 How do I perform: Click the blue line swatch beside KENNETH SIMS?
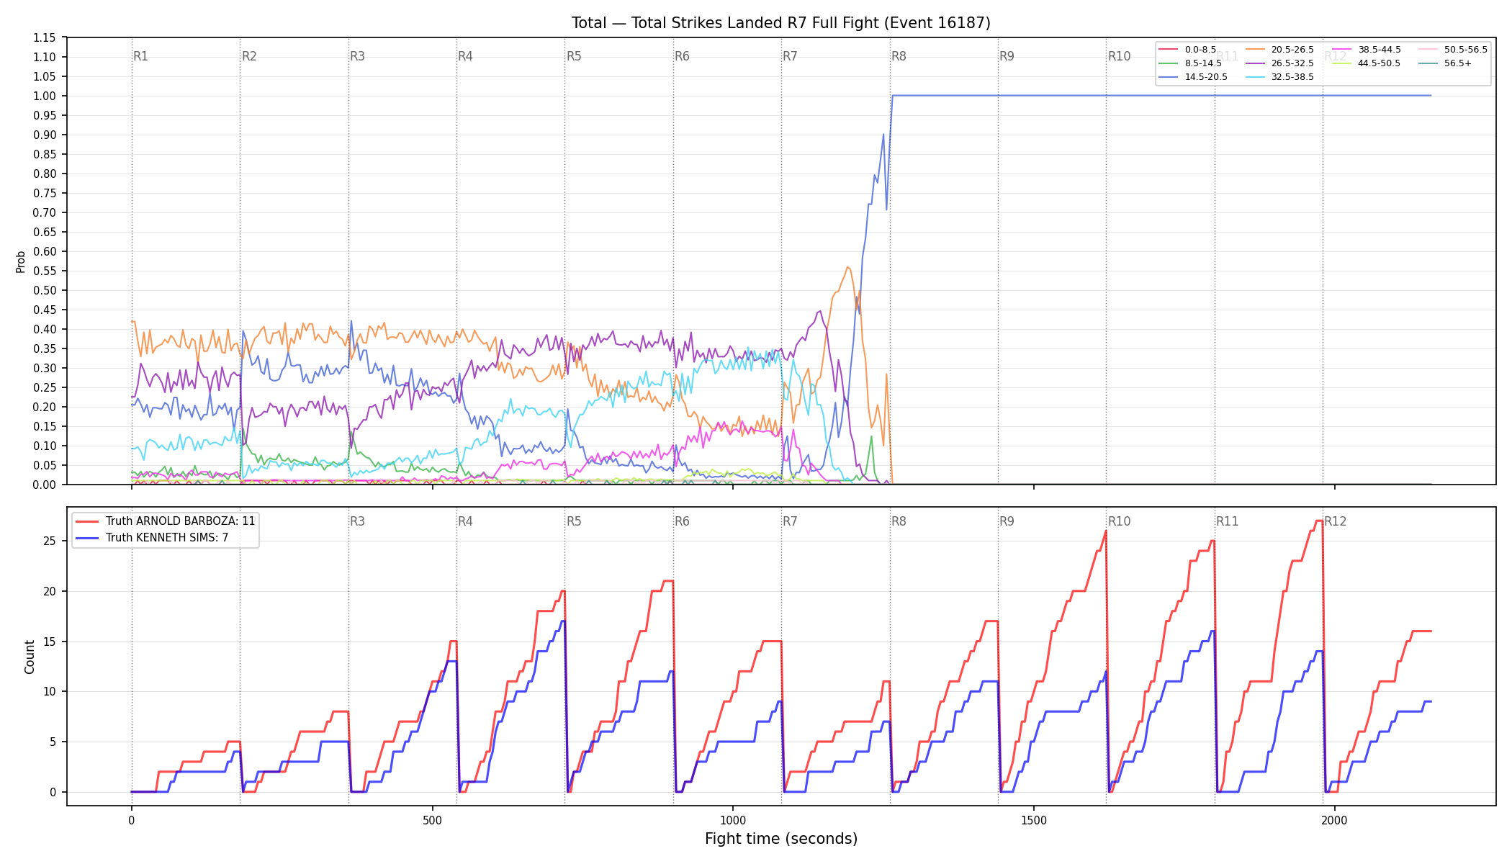click(87, 537)
